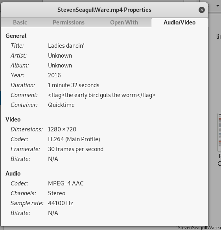The image size is (221, 230).
Task: Click the Quicktime container value
Action: pyautogui.click(x=61, y=105)
